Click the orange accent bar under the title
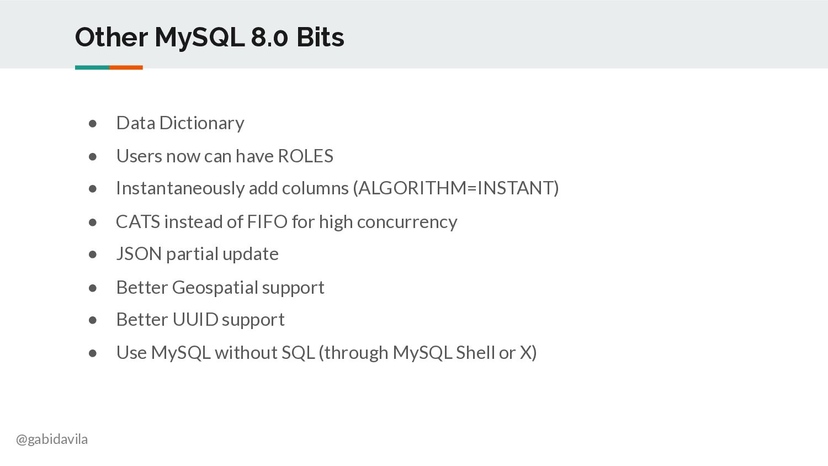Viewport: 828px width, 466px height. coord(126,67)
